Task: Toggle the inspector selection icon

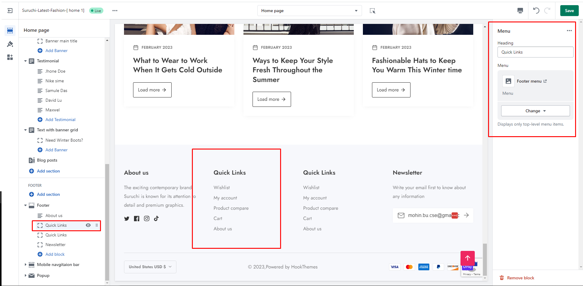Action: tap(372, 11)
